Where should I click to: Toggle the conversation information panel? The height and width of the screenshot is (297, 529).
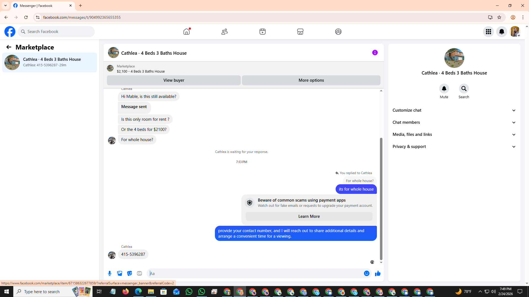click(x=375, y=53)
